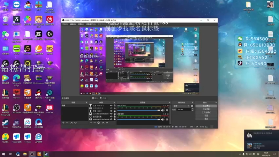Mute the 桌面音频 audio channel
Viewport: 279px width, 157px height.
tap(163, 119)
